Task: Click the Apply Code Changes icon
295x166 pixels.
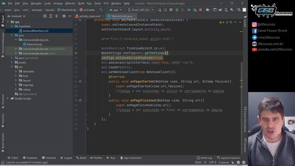Action: tap(171, 10)
